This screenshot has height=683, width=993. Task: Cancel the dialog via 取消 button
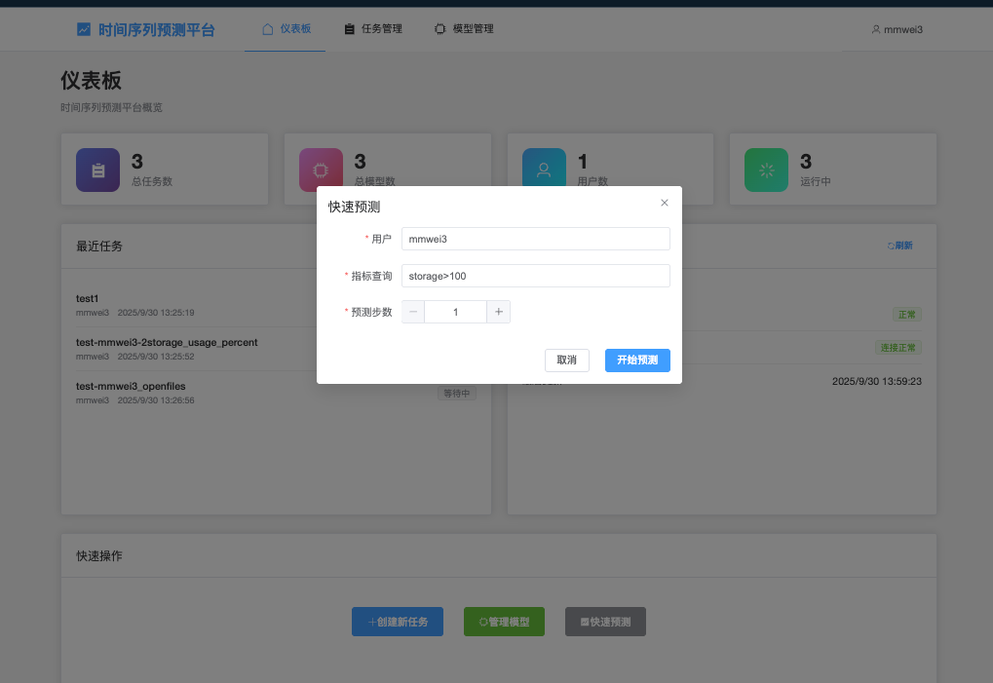pyautogui.click(x=567, y=360)
